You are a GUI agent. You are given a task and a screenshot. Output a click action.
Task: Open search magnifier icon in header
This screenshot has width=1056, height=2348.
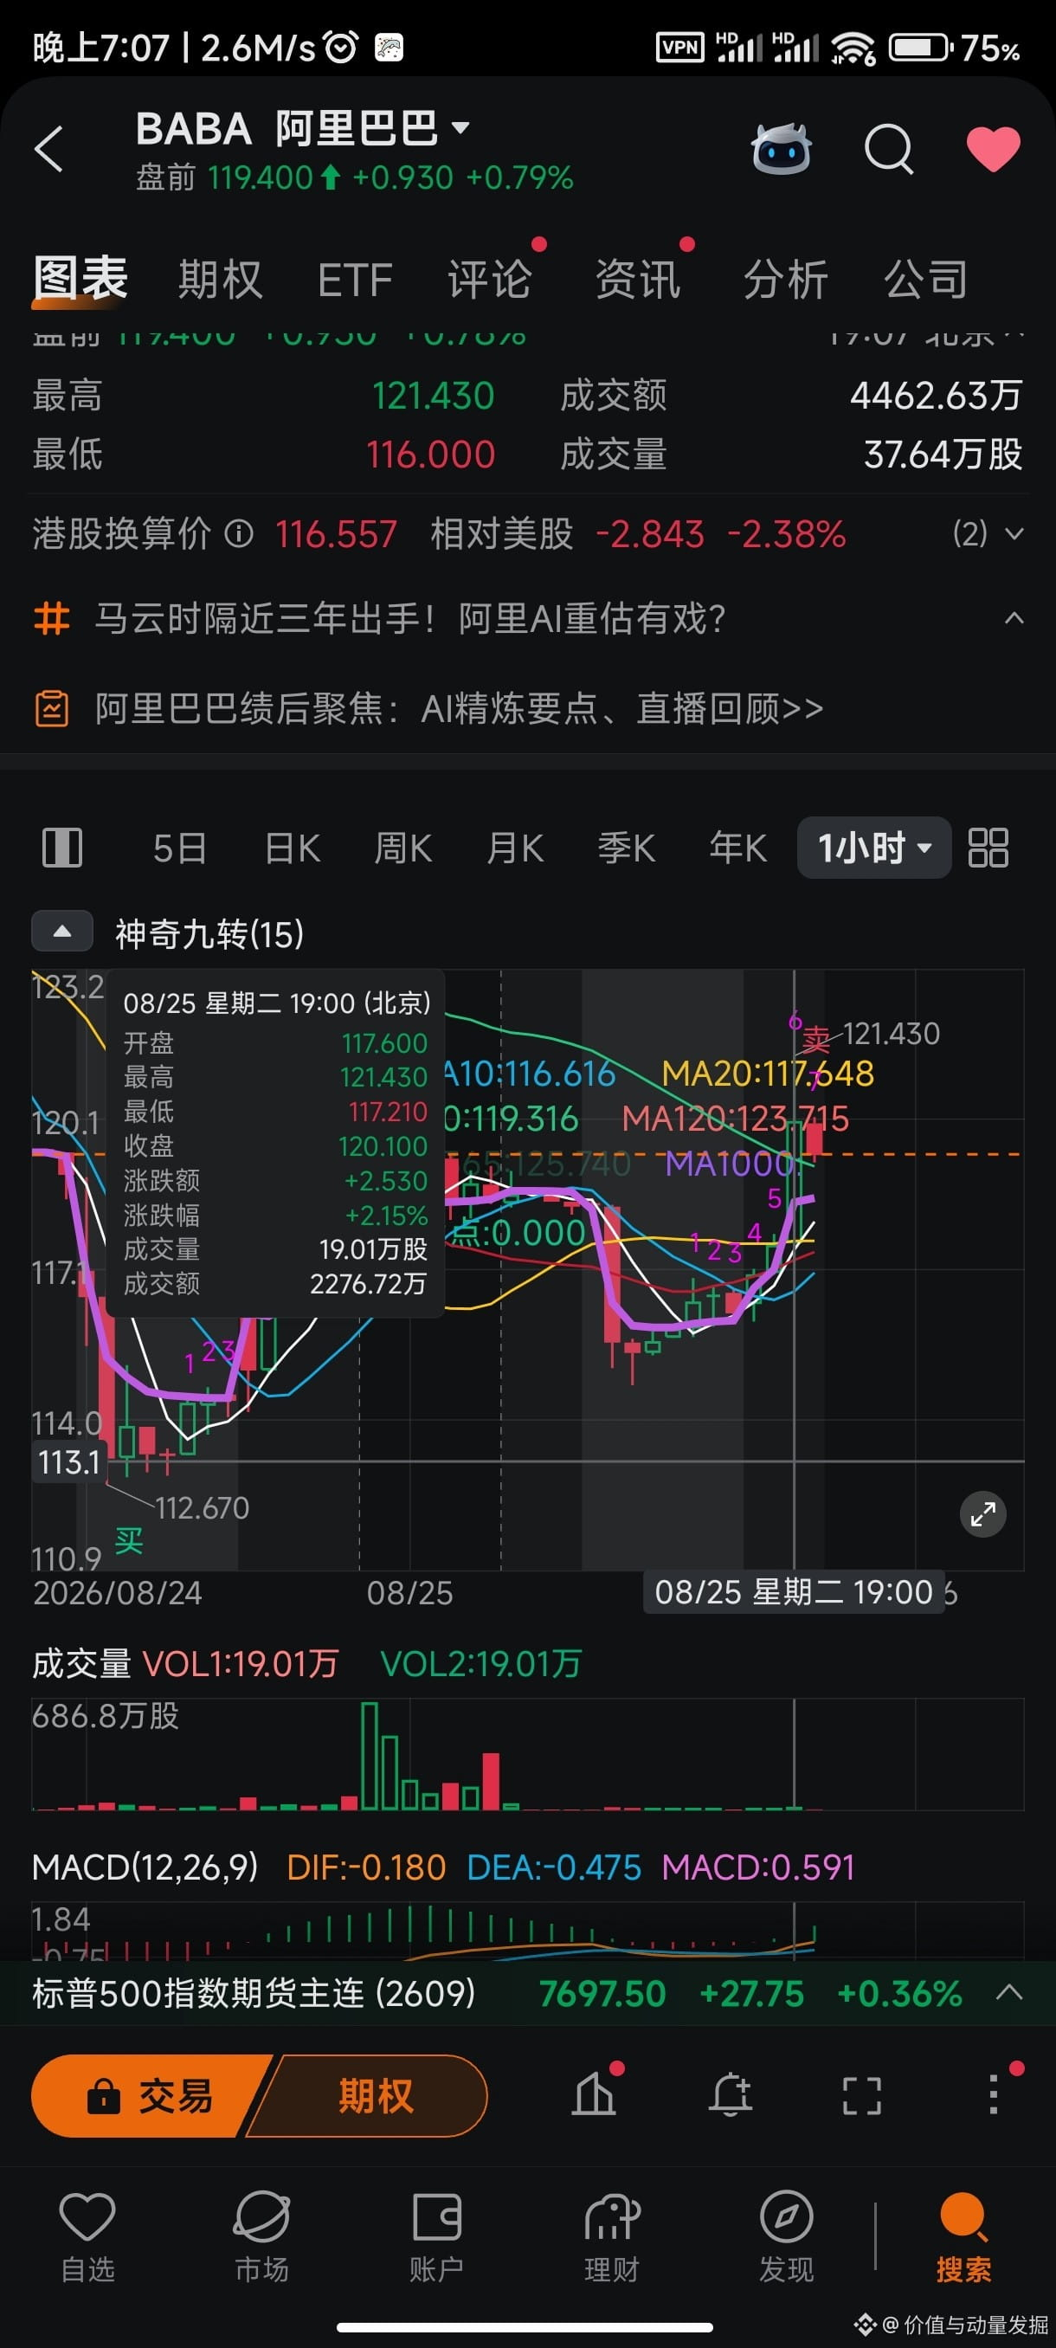click(888, 149)
